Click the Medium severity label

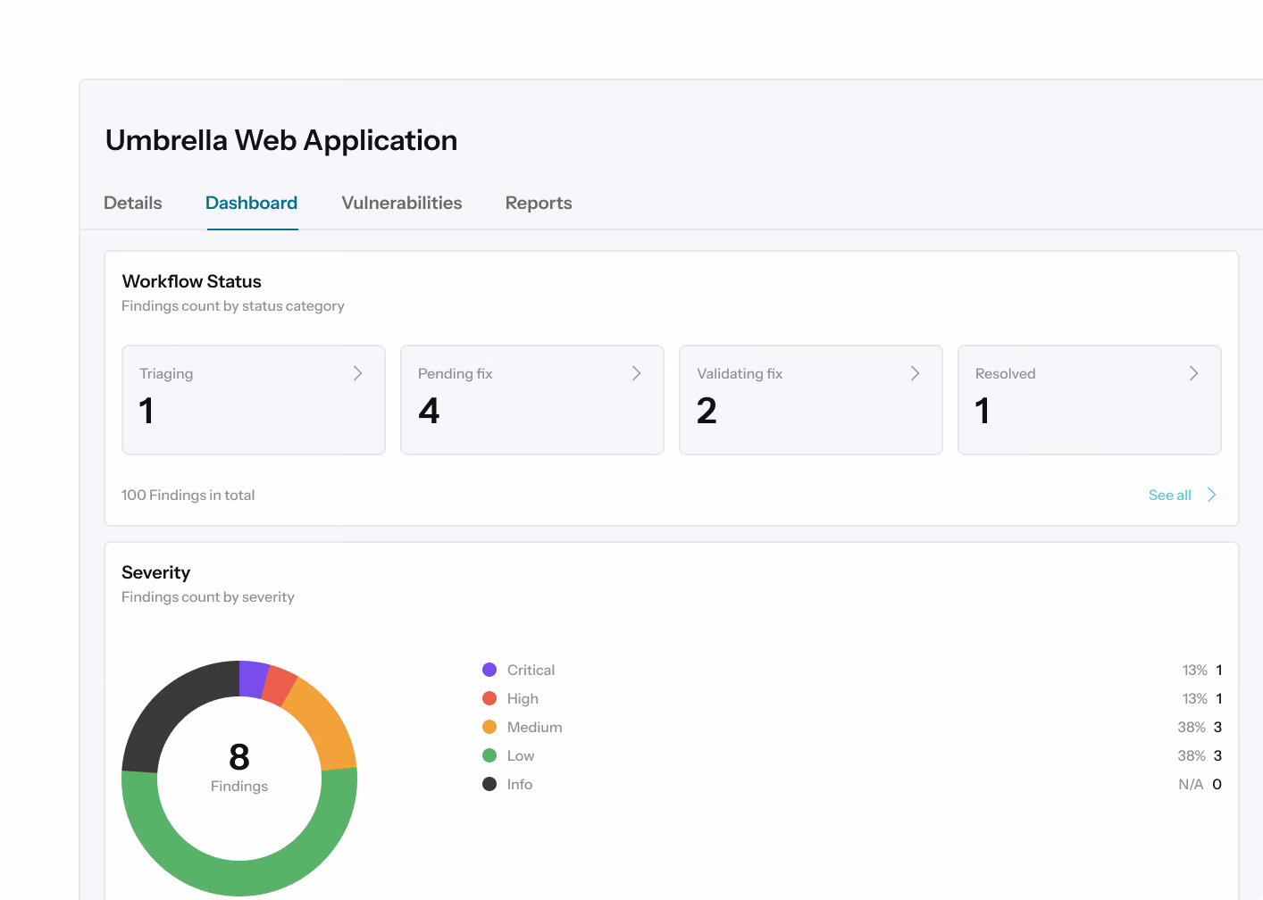(534, 727)
